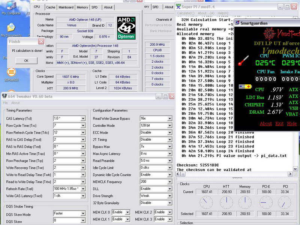Click the AMD Opteron 64 logo

pos(126,28)
